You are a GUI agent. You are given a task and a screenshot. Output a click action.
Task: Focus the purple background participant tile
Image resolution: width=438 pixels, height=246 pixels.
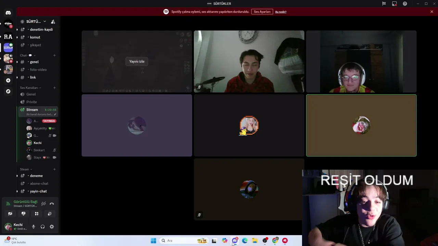[x=137, y=125]
